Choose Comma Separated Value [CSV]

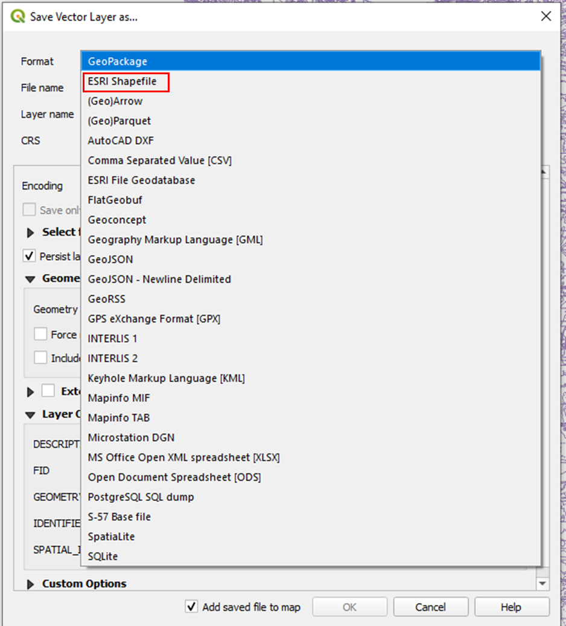click(311, 160)
